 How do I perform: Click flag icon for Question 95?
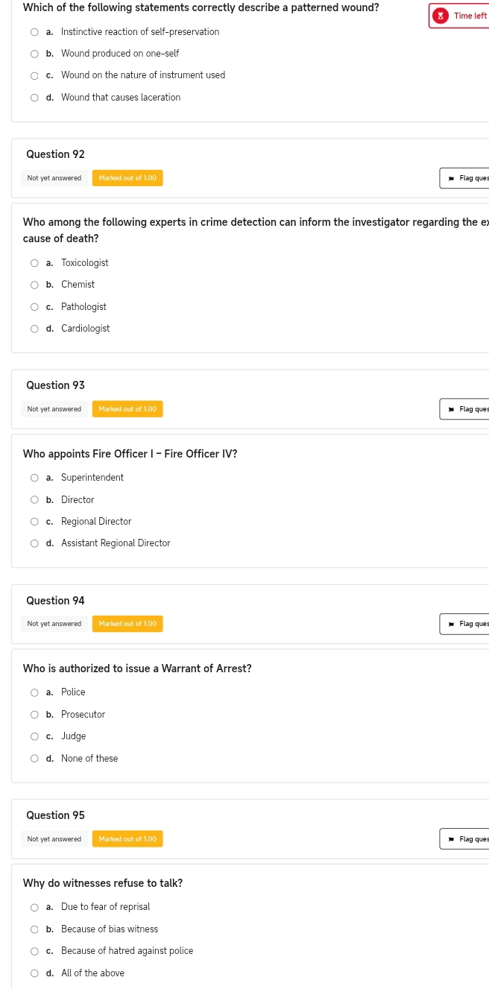pyautogui.click(x=451, y=839)
